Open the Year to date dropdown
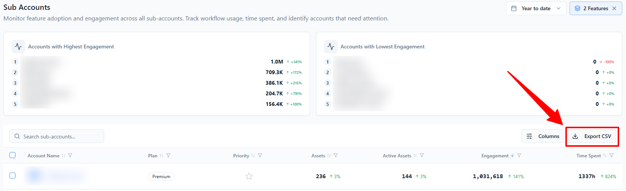 coord(536,8)
